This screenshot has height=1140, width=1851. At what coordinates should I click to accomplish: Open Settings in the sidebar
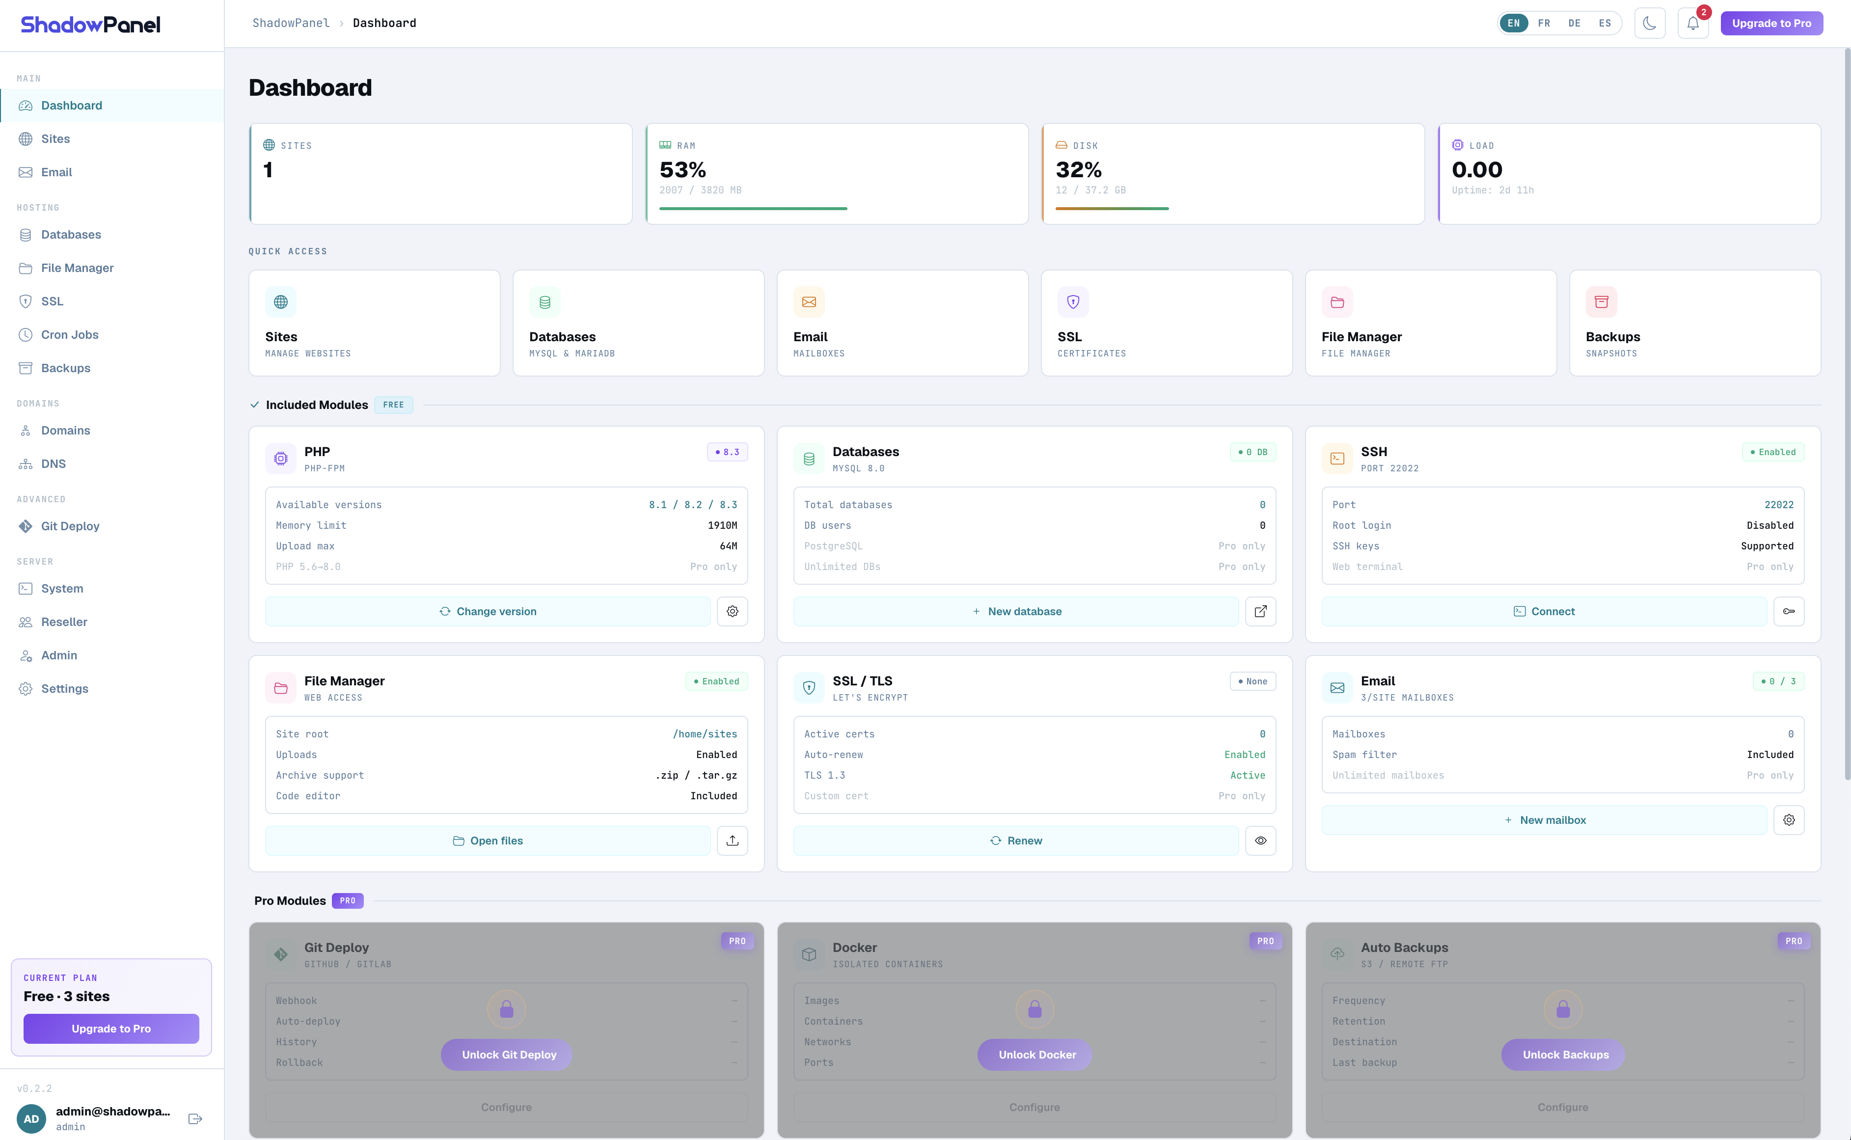click(x=111, y=688)
